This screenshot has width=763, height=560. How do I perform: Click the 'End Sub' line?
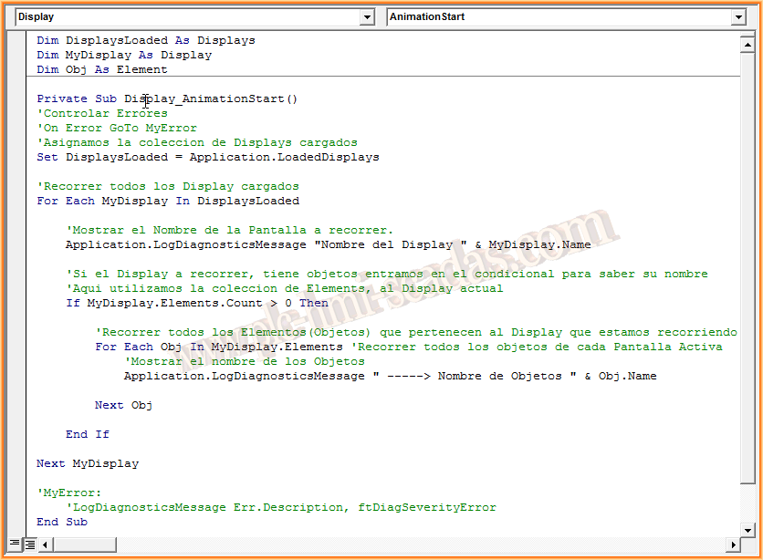coord(62,522)
